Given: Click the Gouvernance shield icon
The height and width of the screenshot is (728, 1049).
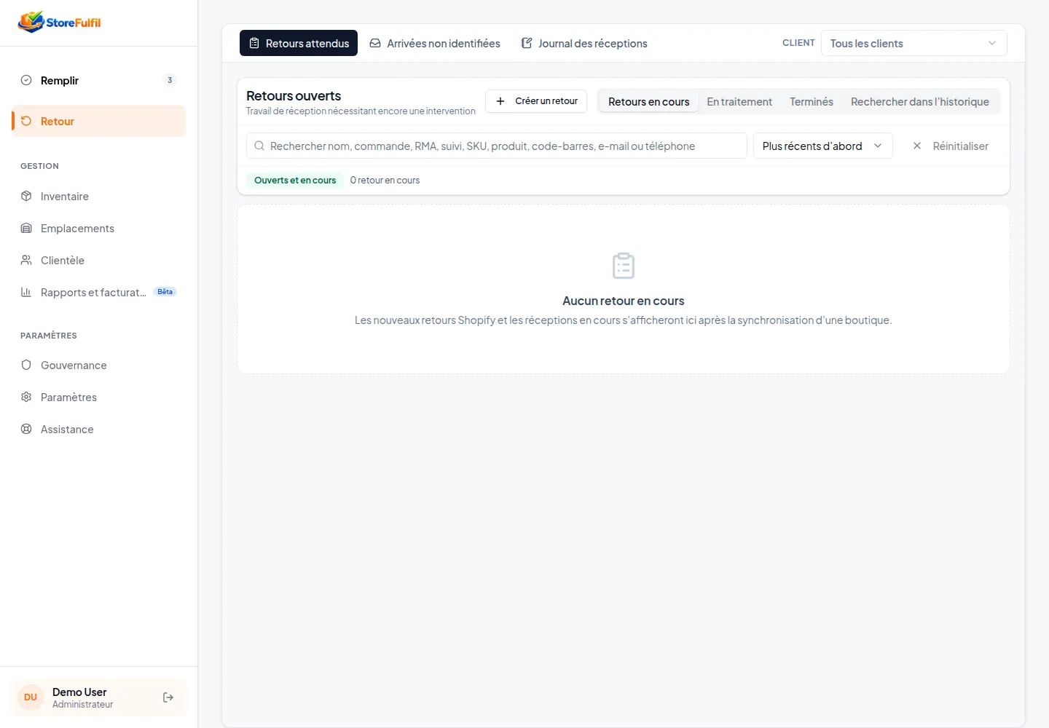Looking at the screenshot, I should pos(26,365).
